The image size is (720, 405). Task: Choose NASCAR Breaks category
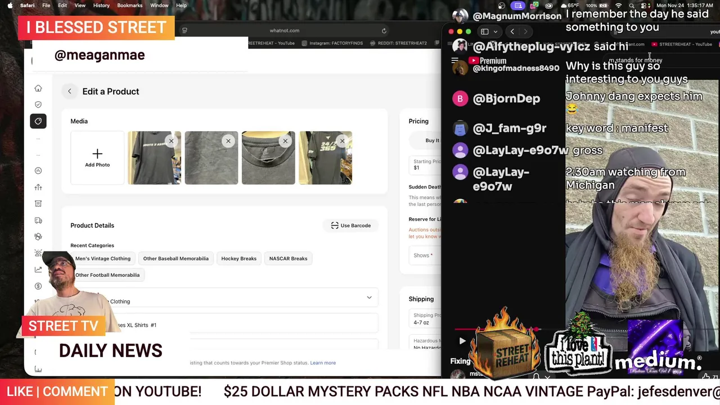click(288, 259)
